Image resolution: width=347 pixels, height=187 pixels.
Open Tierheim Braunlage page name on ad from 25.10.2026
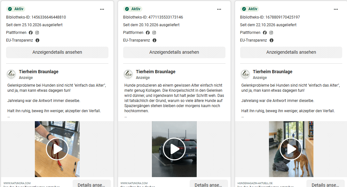pos(39,72)
